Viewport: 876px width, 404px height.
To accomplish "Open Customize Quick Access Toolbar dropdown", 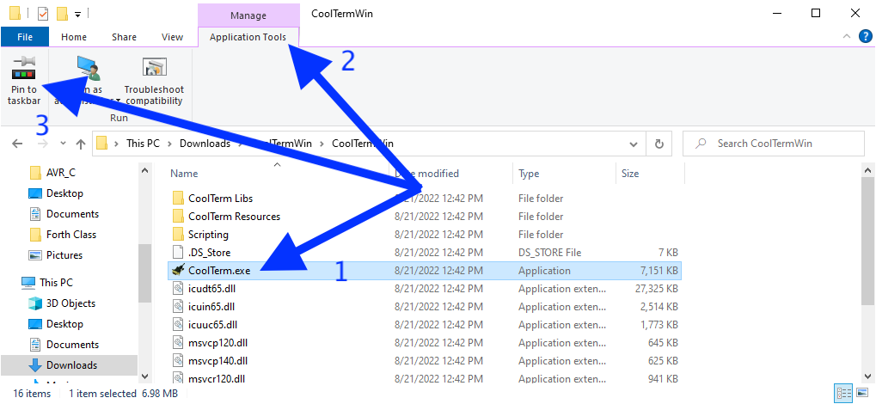I will point(77,13).
